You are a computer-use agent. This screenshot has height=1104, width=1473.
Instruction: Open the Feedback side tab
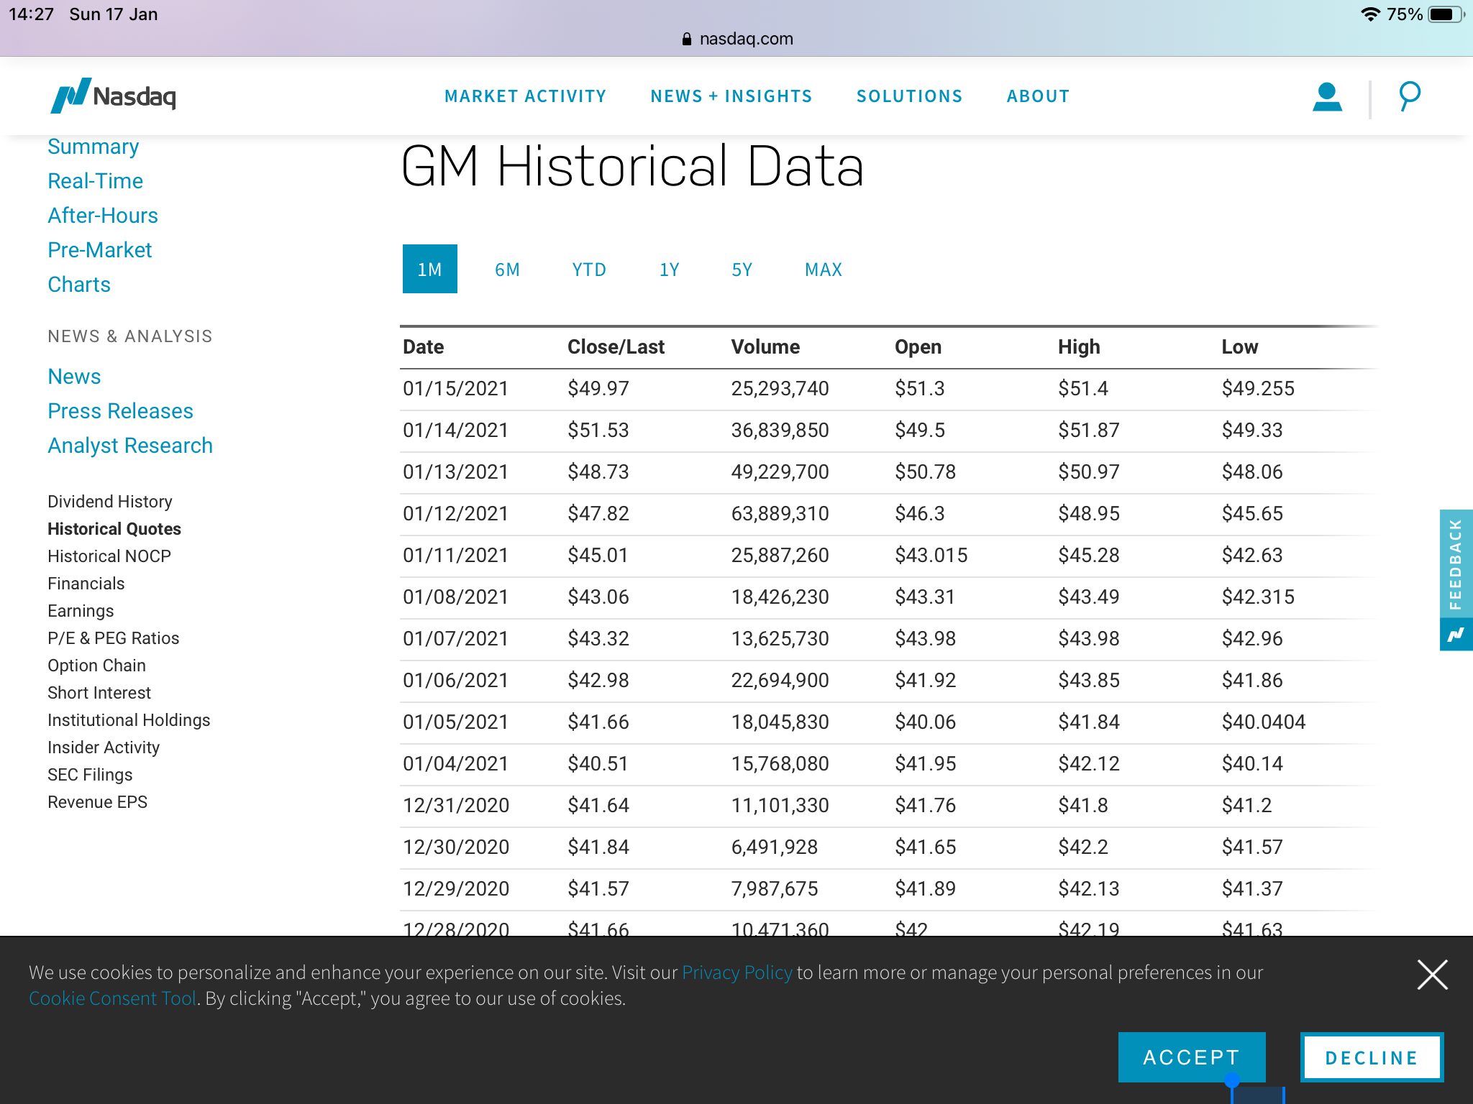tap(1456, 564)
